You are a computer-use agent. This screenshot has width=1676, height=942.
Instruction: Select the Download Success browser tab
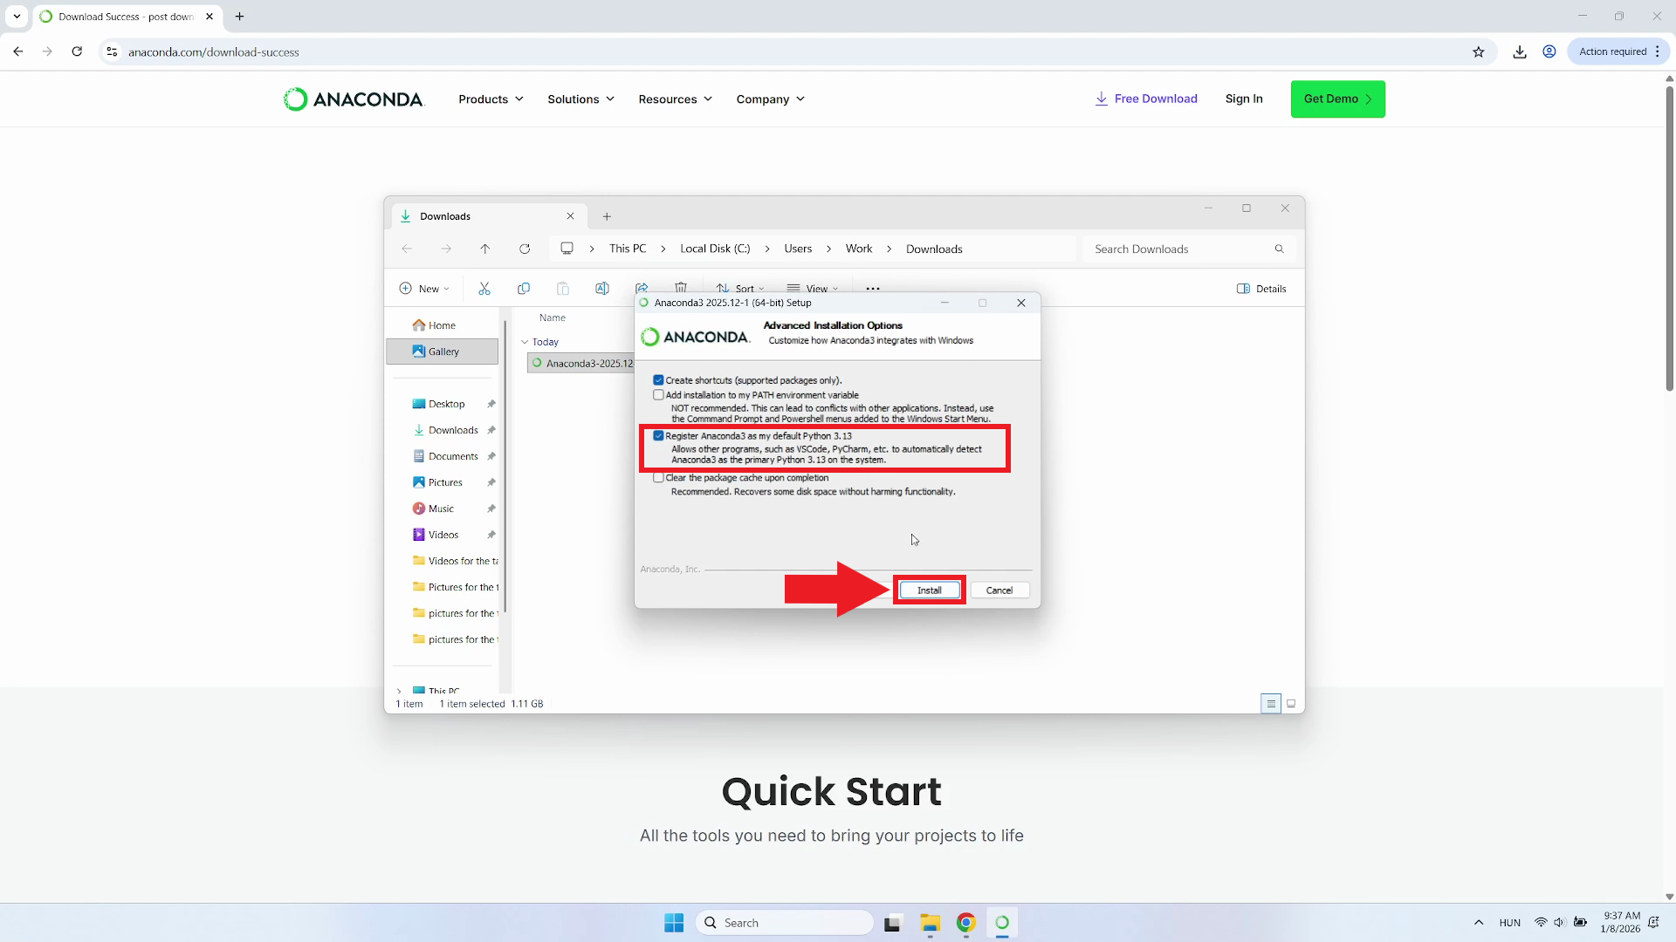tap(122, 17)
